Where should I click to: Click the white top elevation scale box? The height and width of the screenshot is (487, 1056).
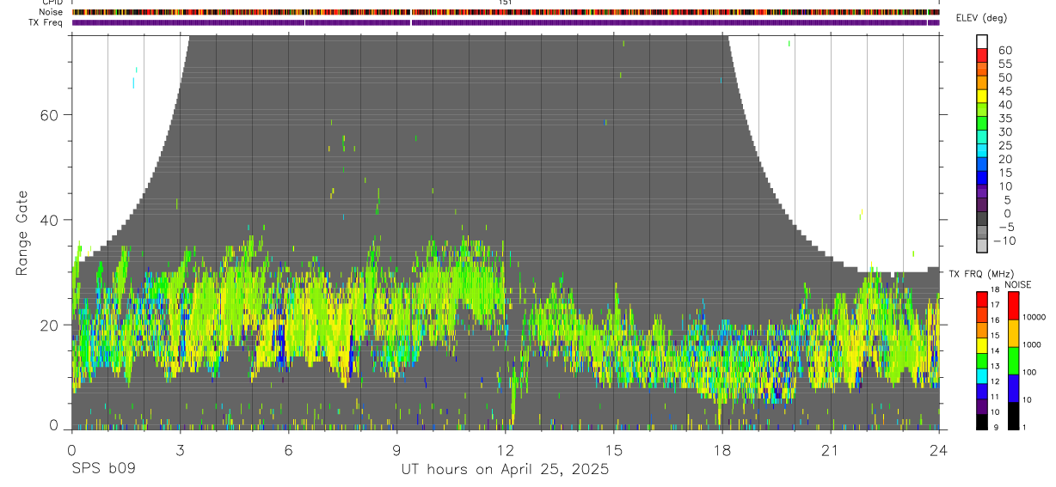point(982,42)
